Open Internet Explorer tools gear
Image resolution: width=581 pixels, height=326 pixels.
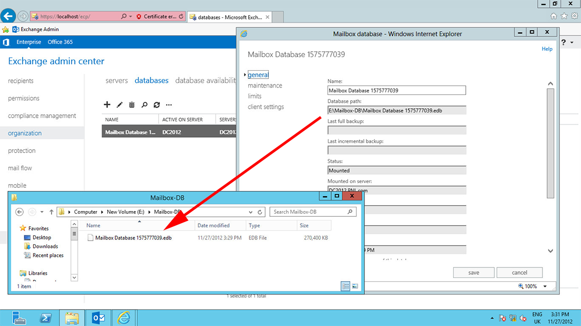tap(574, 16)
